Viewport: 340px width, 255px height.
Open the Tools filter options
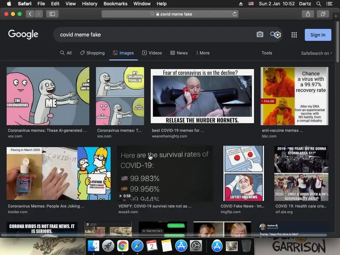tap(267, 53)
